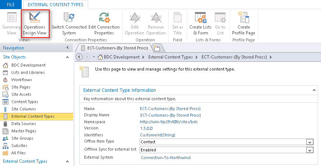Collapse External Content Type Information panel
Image resolution: width=321 pixels, height=166 pixels.
[x=314, y=90]
